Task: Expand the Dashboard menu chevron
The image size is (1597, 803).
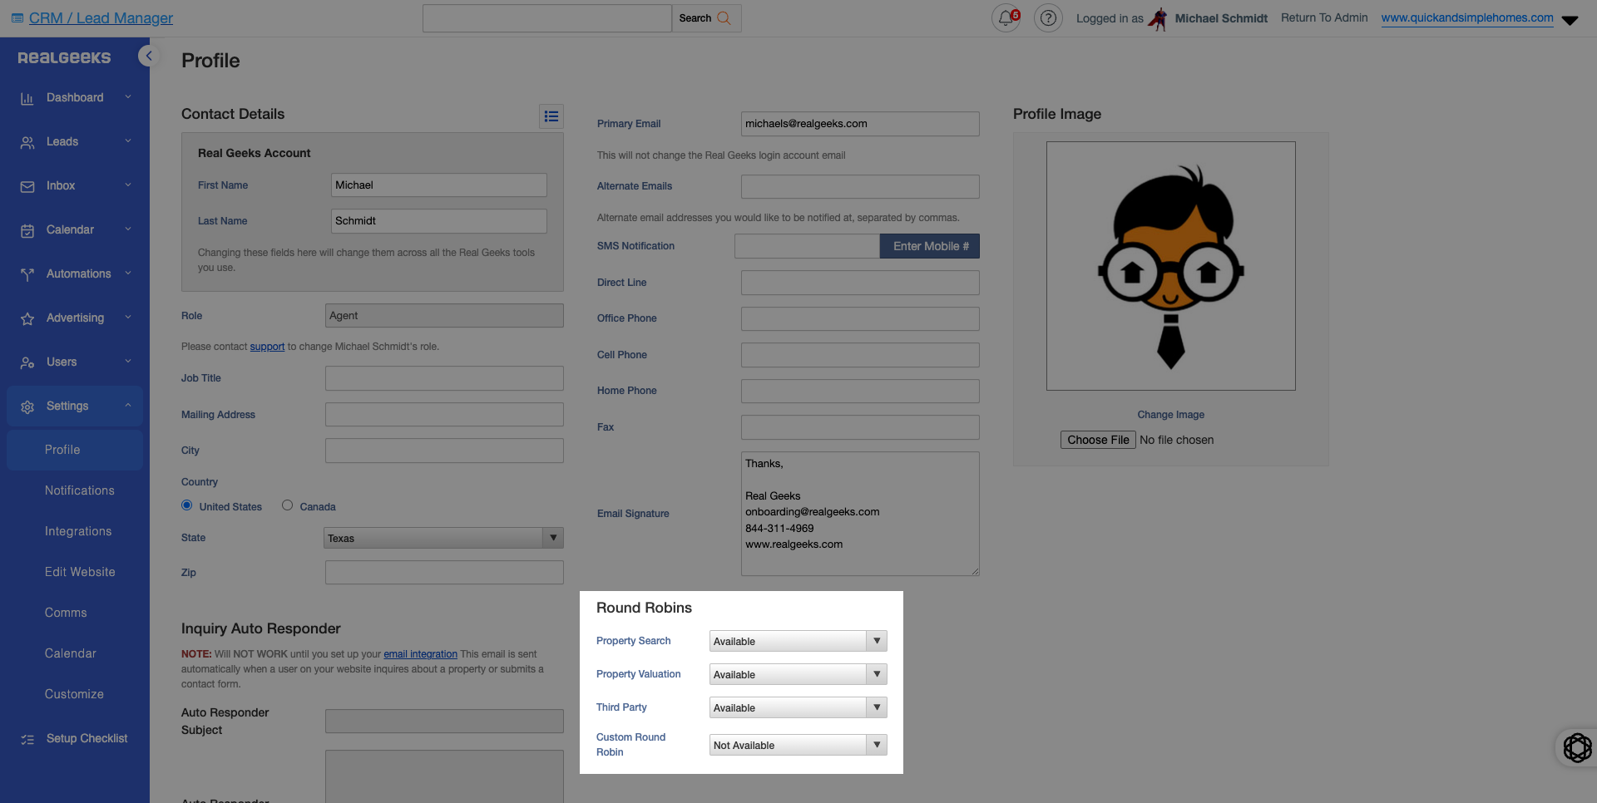Action: pos(128,97)
